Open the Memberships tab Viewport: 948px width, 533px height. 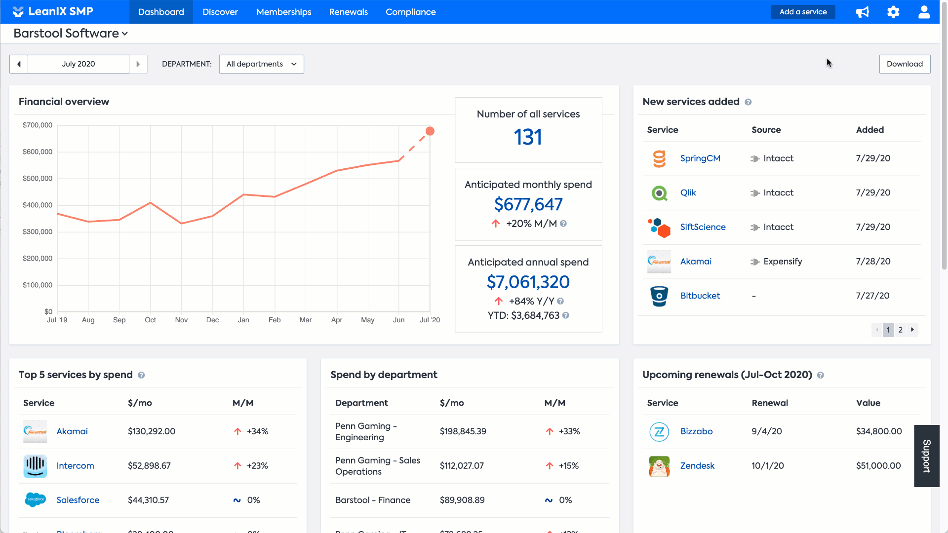click(x=284, y=12)
